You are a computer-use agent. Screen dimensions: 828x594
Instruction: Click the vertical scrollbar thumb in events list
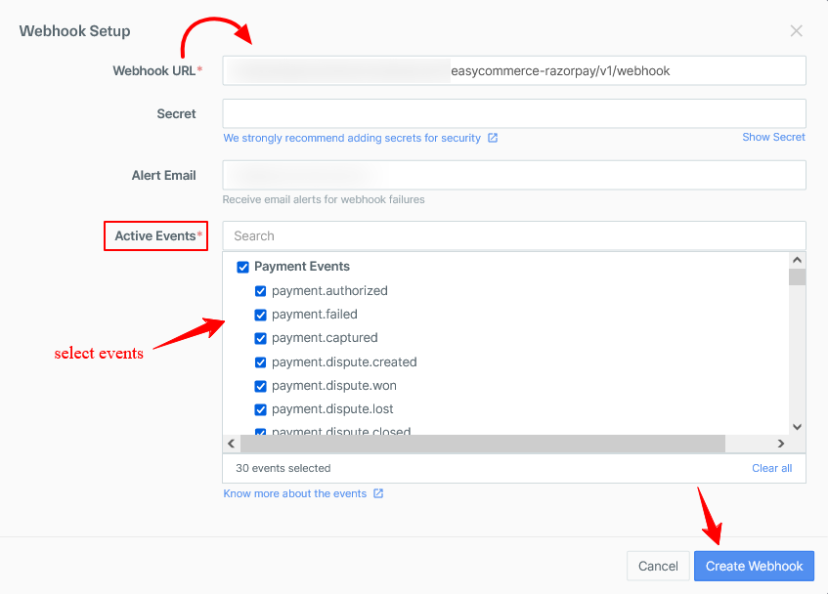798,276
